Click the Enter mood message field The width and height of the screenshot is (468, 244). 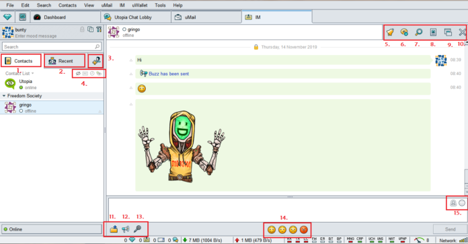pos(36,36)
